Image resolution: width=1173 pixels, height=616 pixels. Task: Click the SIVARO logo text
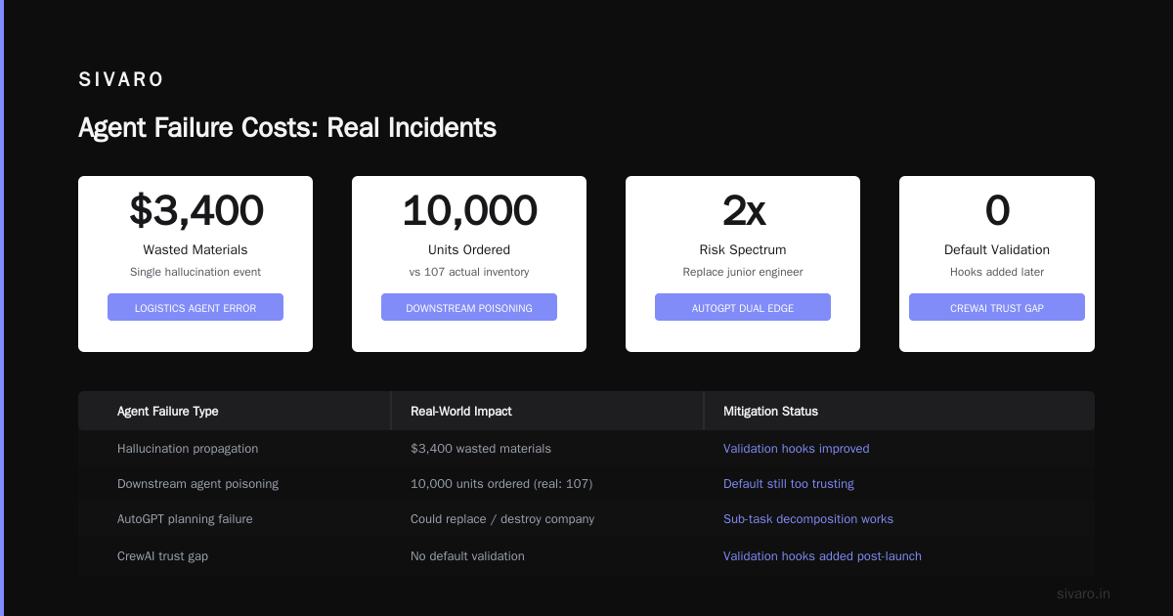pos(121,80)
